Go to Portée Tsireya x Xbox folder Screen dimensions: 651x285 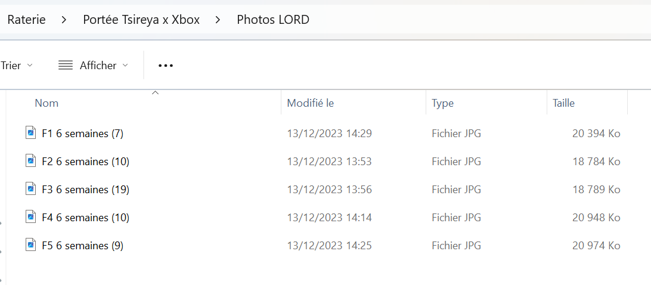coord(141,20)
